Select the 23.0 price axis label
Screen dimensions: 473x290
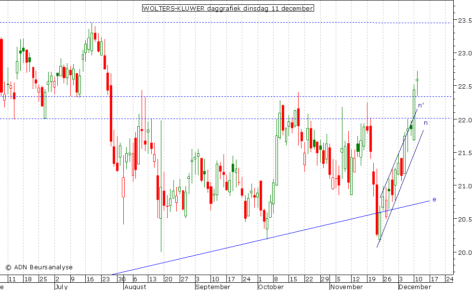coord(465,53)
